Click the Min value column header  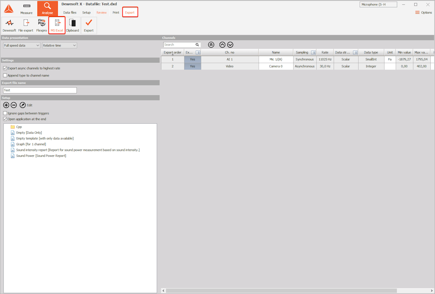coord(404,52)
